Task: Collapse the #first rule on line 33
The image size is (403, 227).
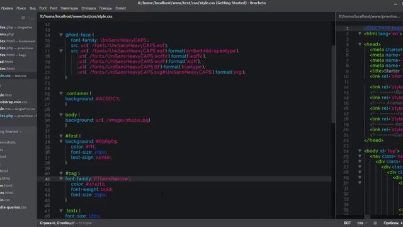Action: coord(61,136)
